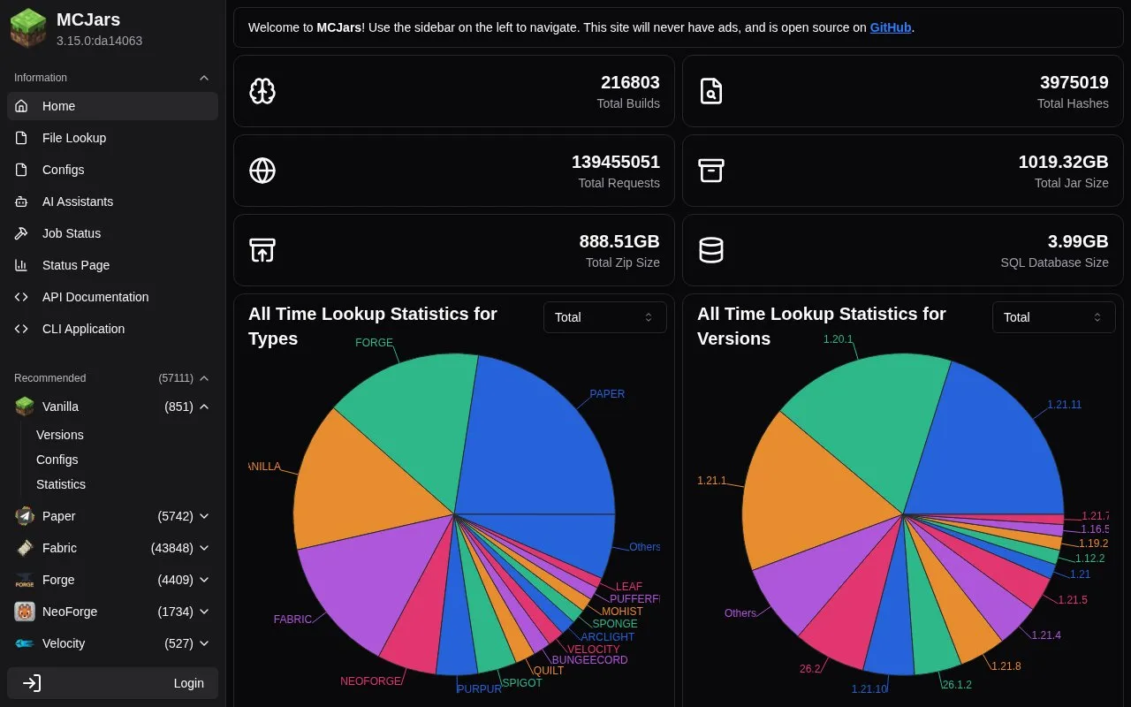This screenshot has height=707, width=1131.
Task: Collapse the Recommended section chevron
Action: [204, 378]
